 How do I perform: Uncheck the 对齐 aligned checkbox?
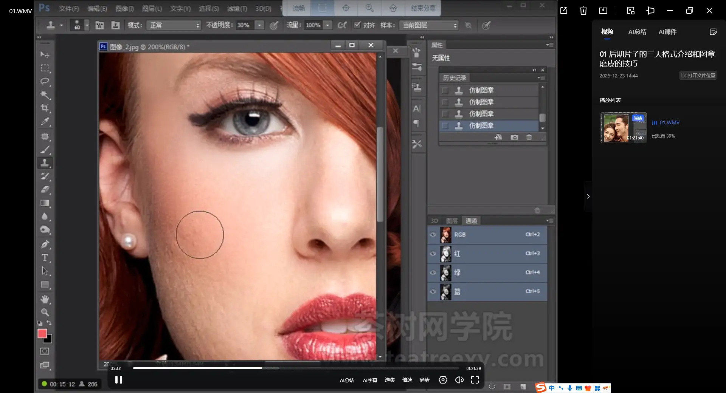tap(357, 25)
